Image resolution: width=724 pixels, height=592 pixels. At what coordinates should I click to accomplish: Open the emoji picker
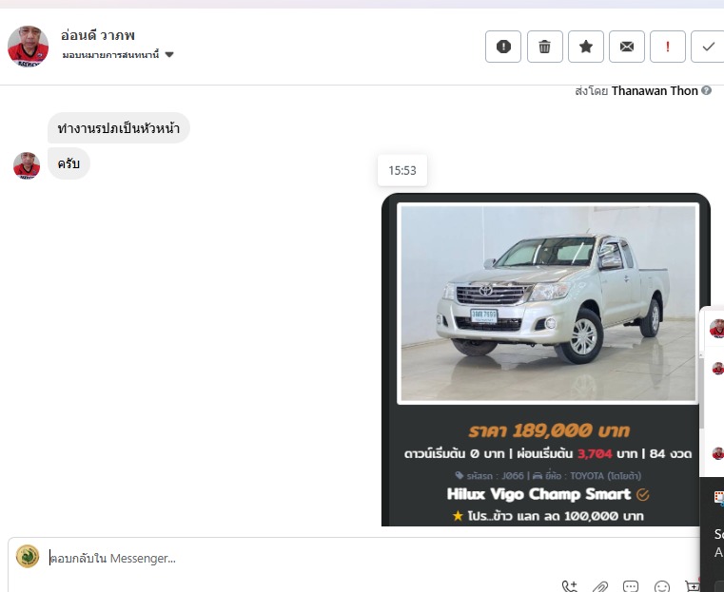pyautogui.click(x=662, y=586)
